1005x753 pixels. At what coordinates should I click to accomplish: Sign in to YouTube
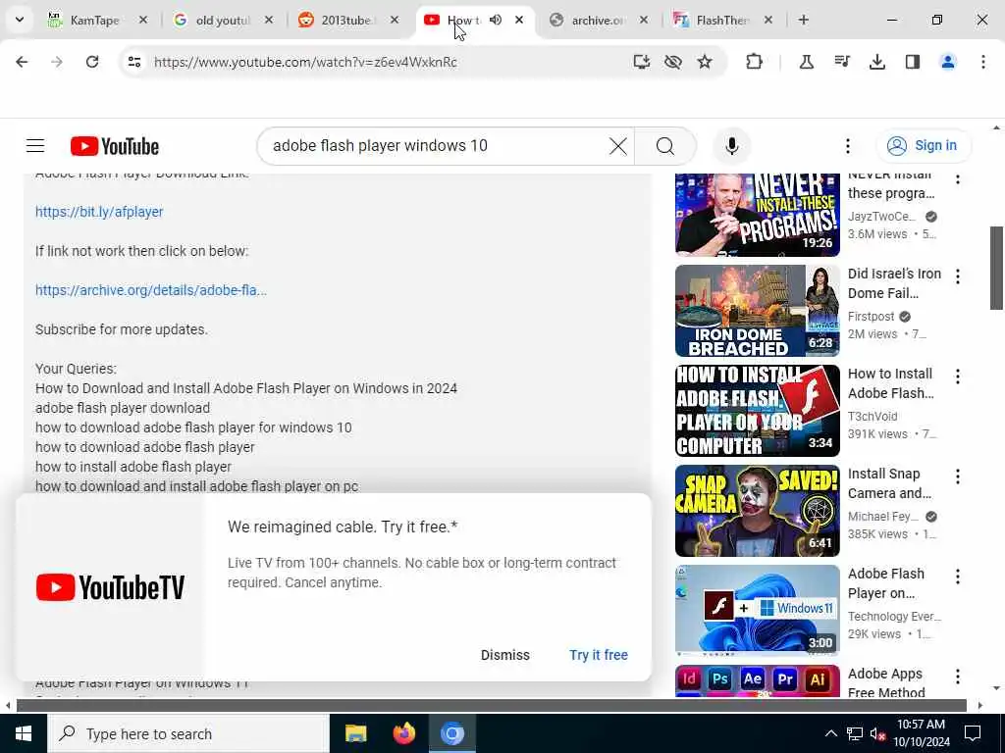(x=923, y=145)
